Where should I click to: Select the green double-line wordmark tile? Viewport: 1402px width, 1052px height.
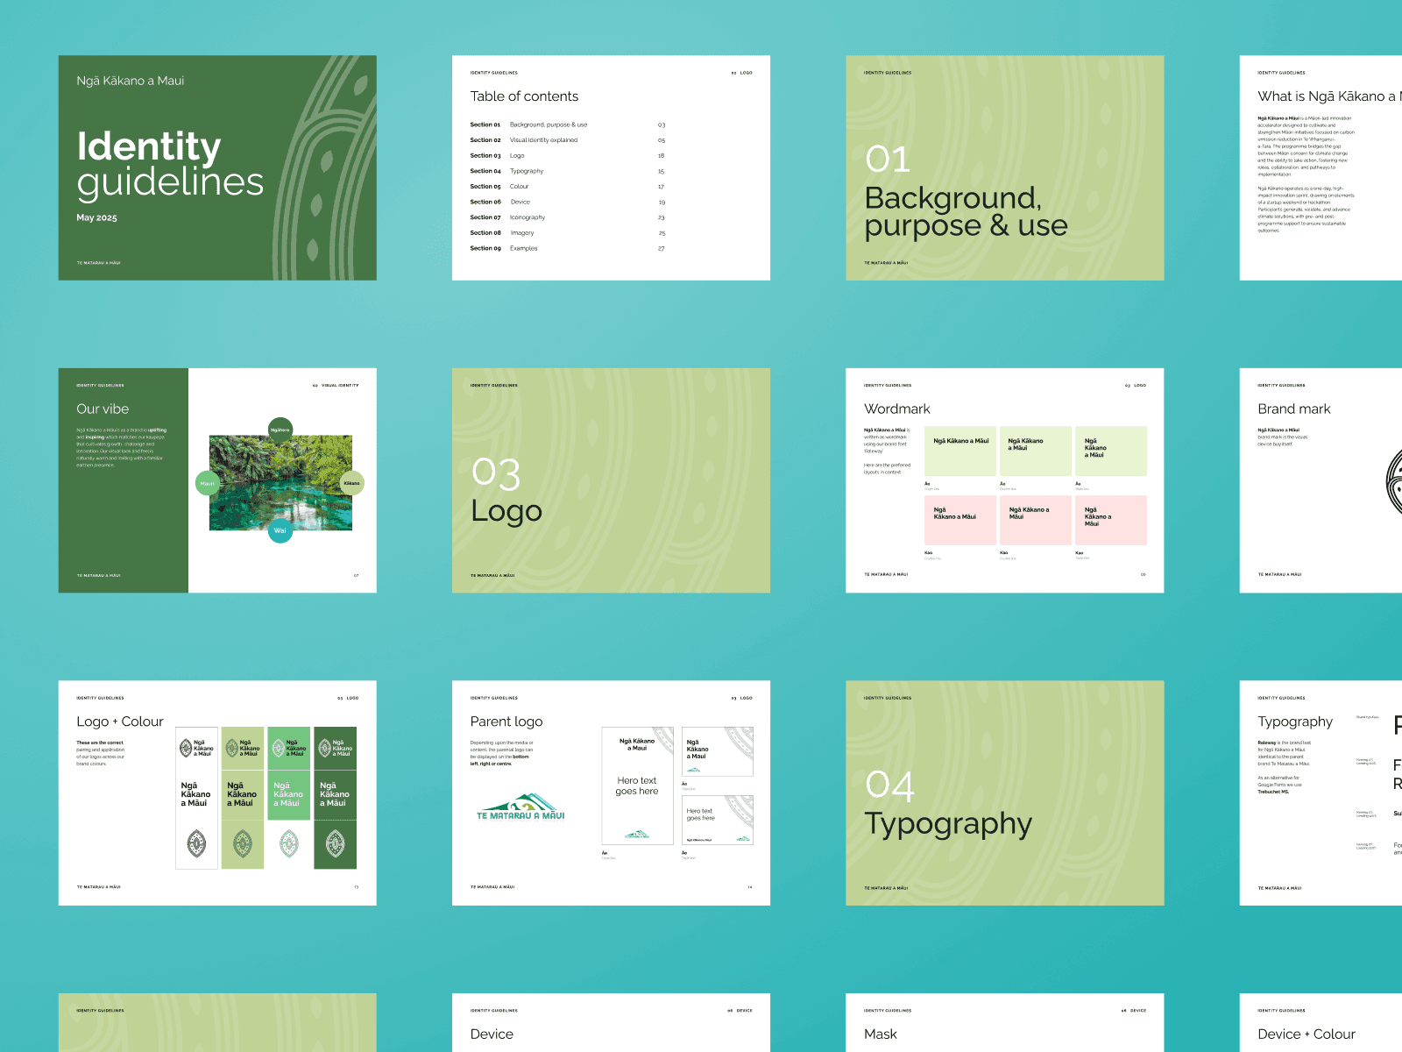pyautogui.click(x=1036, y=451)
